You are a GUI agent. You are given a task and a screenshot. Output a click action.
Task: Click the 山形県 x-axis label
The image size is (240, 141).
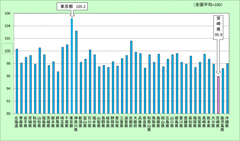pos(40,122)
